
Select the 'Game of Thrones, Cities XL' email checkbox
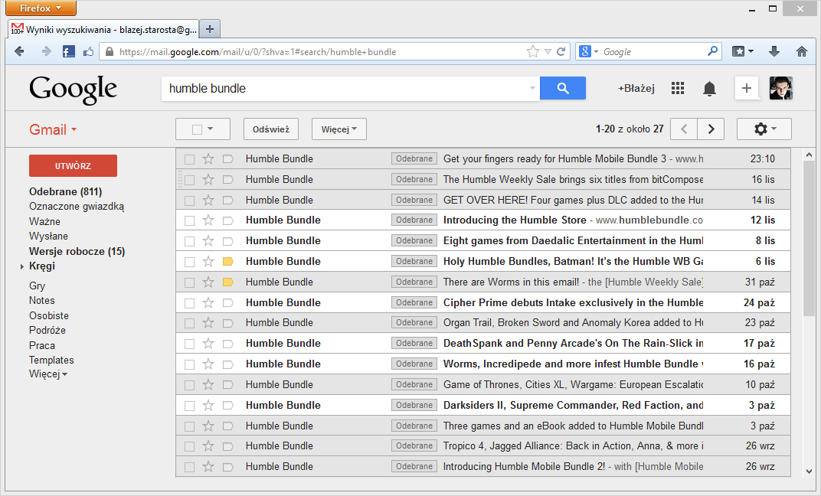189,385
